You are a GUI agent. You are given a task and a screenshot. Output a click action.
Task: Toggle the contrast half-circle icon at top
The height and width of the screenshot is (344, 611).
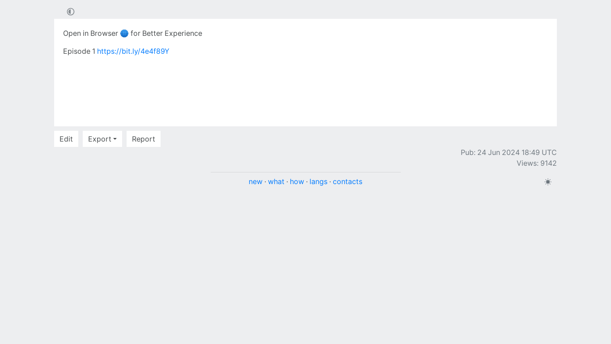coord(71,12)
